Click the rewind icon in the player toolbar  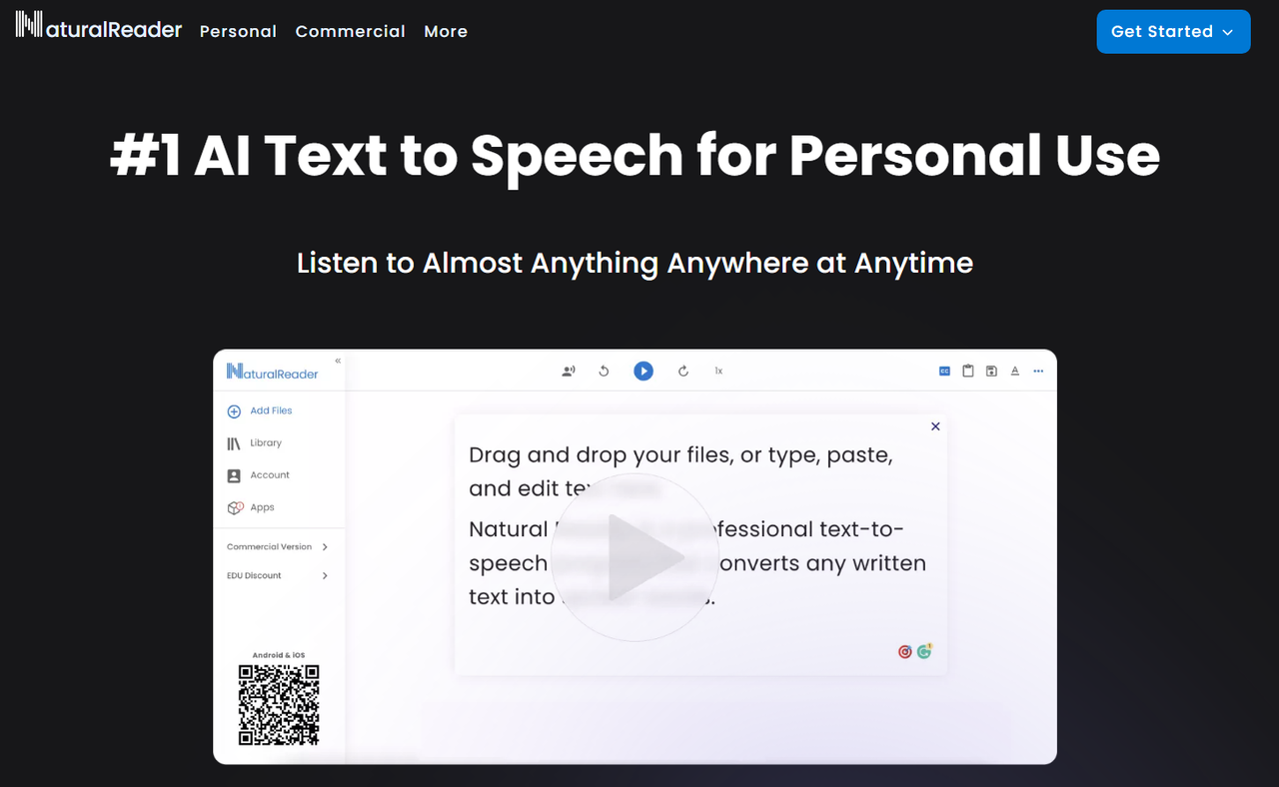coord(604,372)
